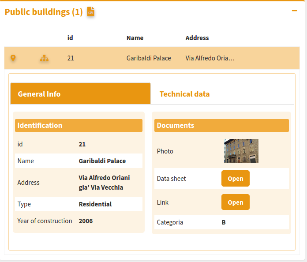Click the Data sheet label

pyautogui.click(x=171, y=179)
